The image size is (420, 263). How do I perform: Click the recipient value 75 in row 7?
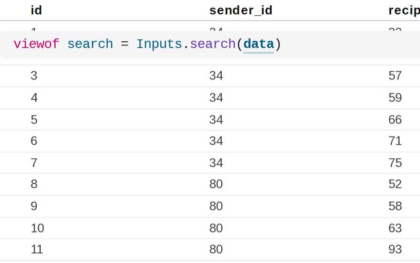click(x=395, y=162)
